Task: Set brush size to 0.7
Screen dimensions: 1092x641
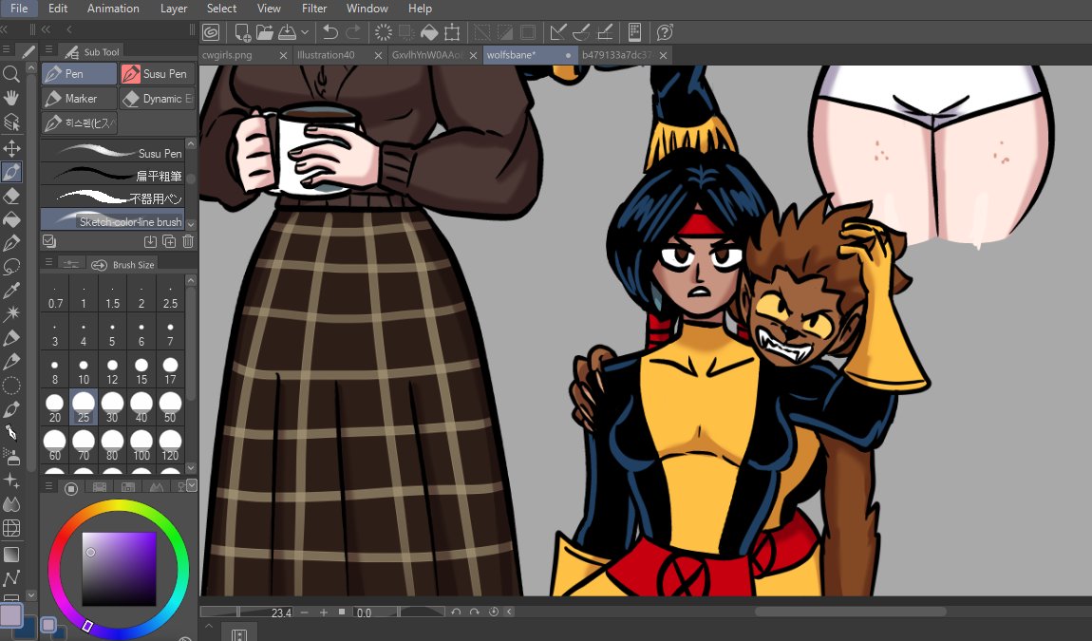Action: click(x=55, y=295)
